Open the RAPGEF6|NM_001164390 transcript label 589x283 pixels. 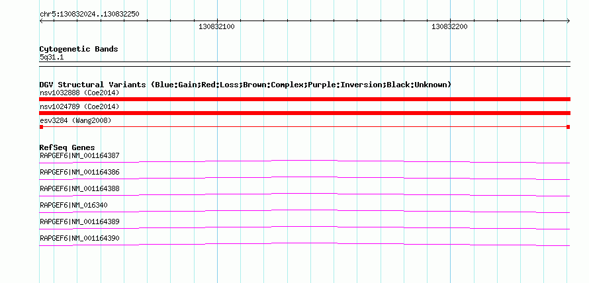(79, 238)
